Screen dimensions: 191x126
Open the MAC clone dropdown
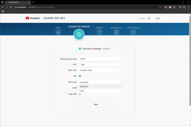[100, 70]
